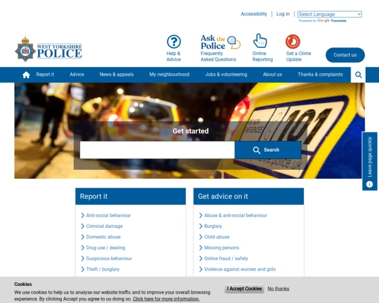Open the Suspicious behaviour report link

tap(109, 258)
